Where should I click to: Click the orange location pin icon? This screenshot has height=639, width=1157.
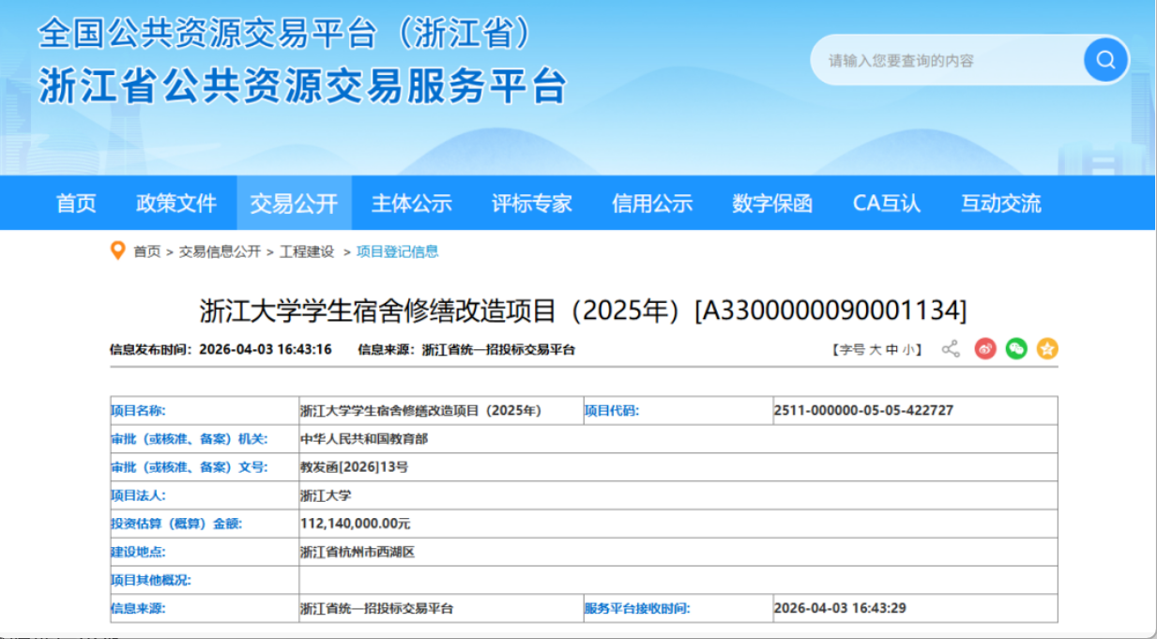point(117,251)
